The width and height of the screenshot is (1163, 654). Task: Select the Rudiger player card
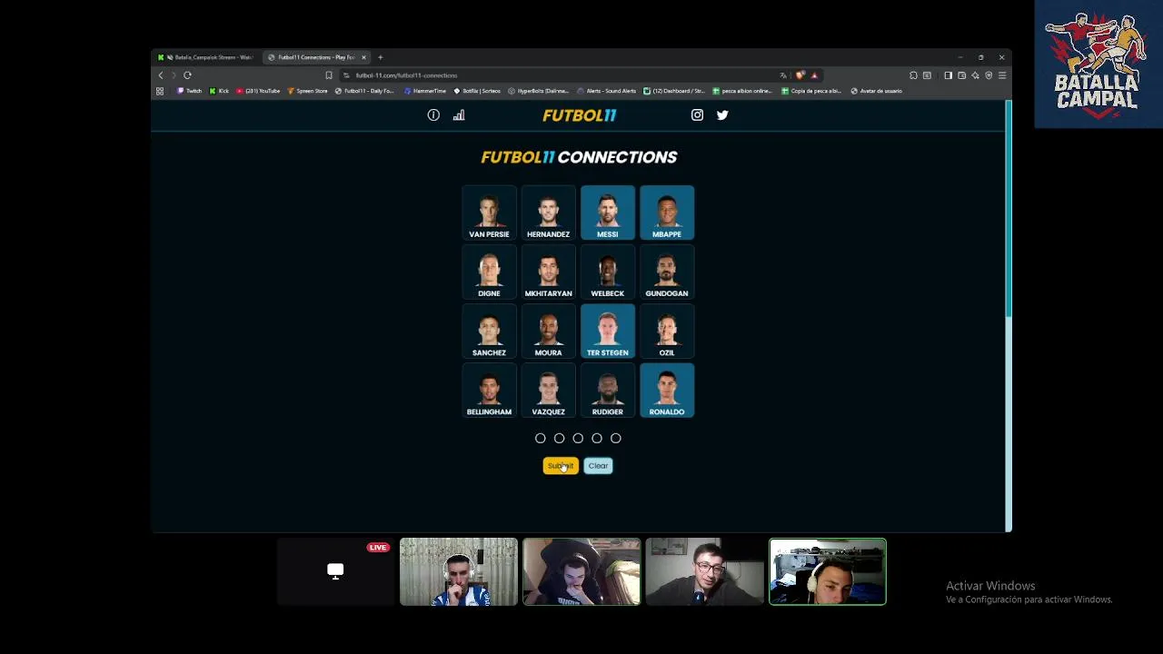click(x=607, y=390)
